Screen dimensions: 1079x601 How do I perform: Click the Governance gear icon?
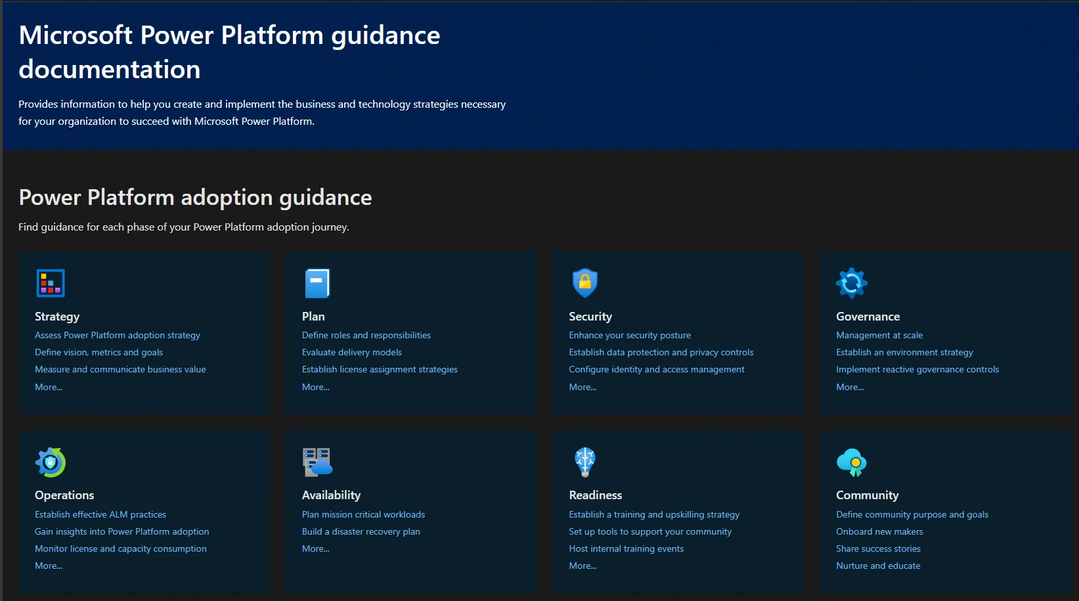852,282
